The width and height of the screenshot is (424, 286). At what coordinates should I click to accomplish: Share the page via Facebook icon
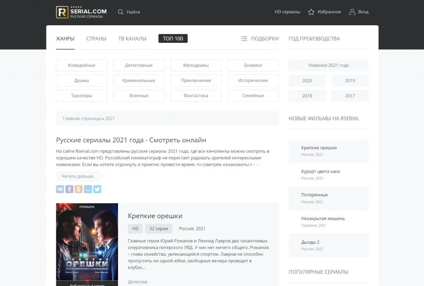pos(70,189)
